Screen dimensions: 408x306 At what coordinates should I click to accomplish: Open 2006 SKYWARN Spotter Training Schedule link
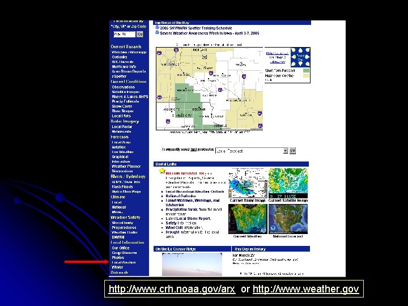click(x=196, y=28)
